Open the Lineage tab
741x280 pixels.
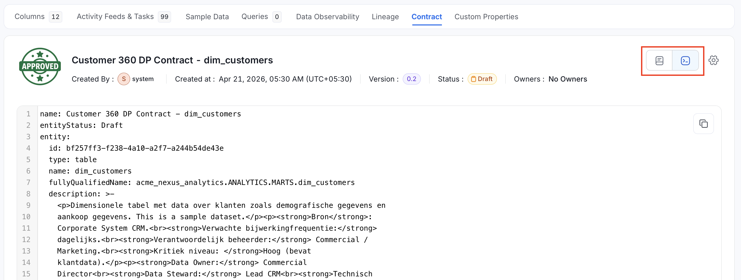[x=385, y=17]
